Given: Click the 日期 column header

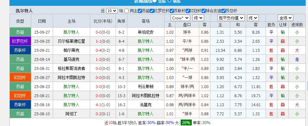Looking at the screenshot, I should click(42, 21).
